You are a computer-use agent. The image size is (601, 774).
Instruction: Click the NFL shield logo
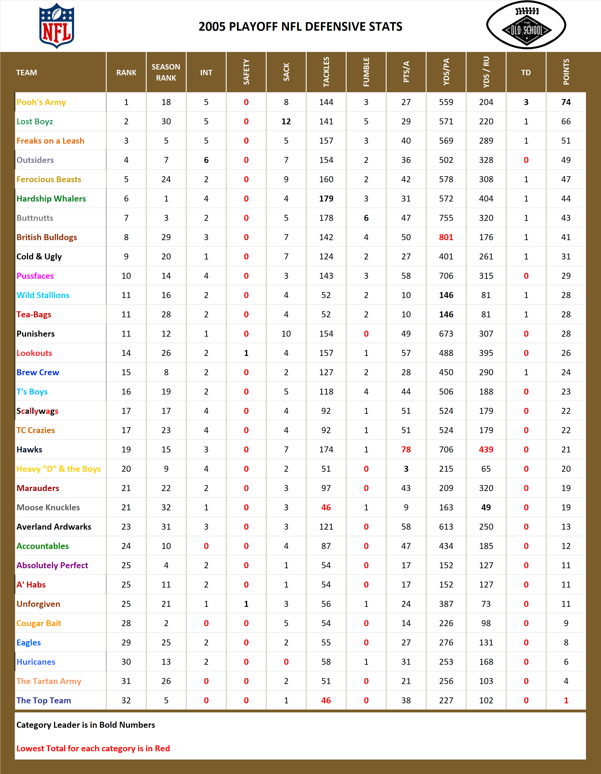point(57,27)
